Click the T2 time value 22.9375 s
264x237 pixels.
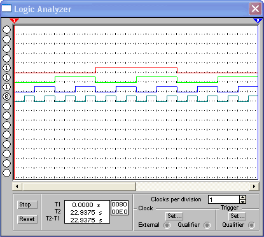(86, 213)
